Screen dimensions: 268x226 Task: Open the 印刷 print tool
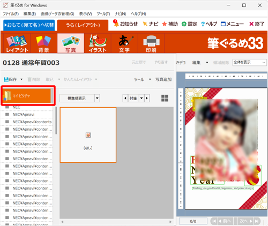[151, 43]
